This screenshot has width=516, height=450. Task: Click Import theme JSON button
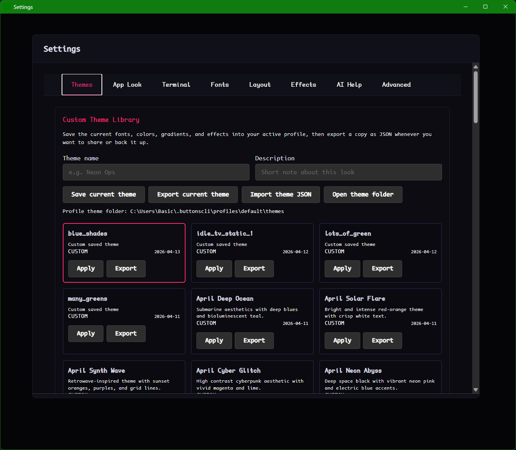point(281,194)
